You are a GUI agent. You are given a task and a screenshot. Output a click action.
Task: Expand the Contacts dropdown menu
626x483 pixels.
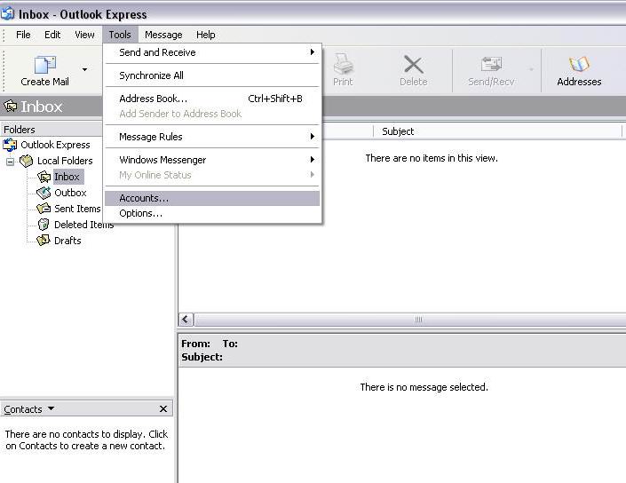coord(51,409)
